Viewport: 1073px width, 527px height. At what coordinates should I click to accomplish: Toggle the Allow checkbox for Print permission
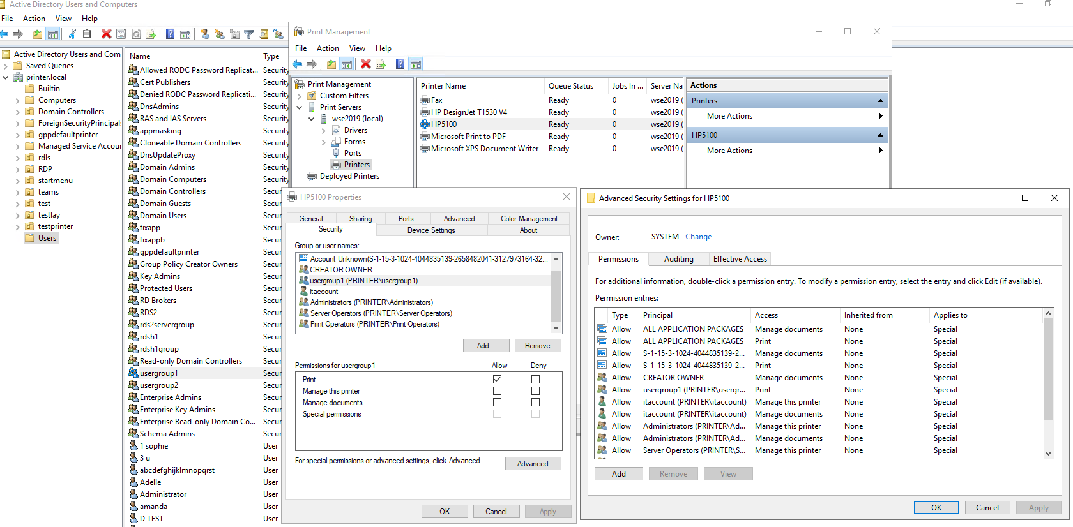(497, 379)
